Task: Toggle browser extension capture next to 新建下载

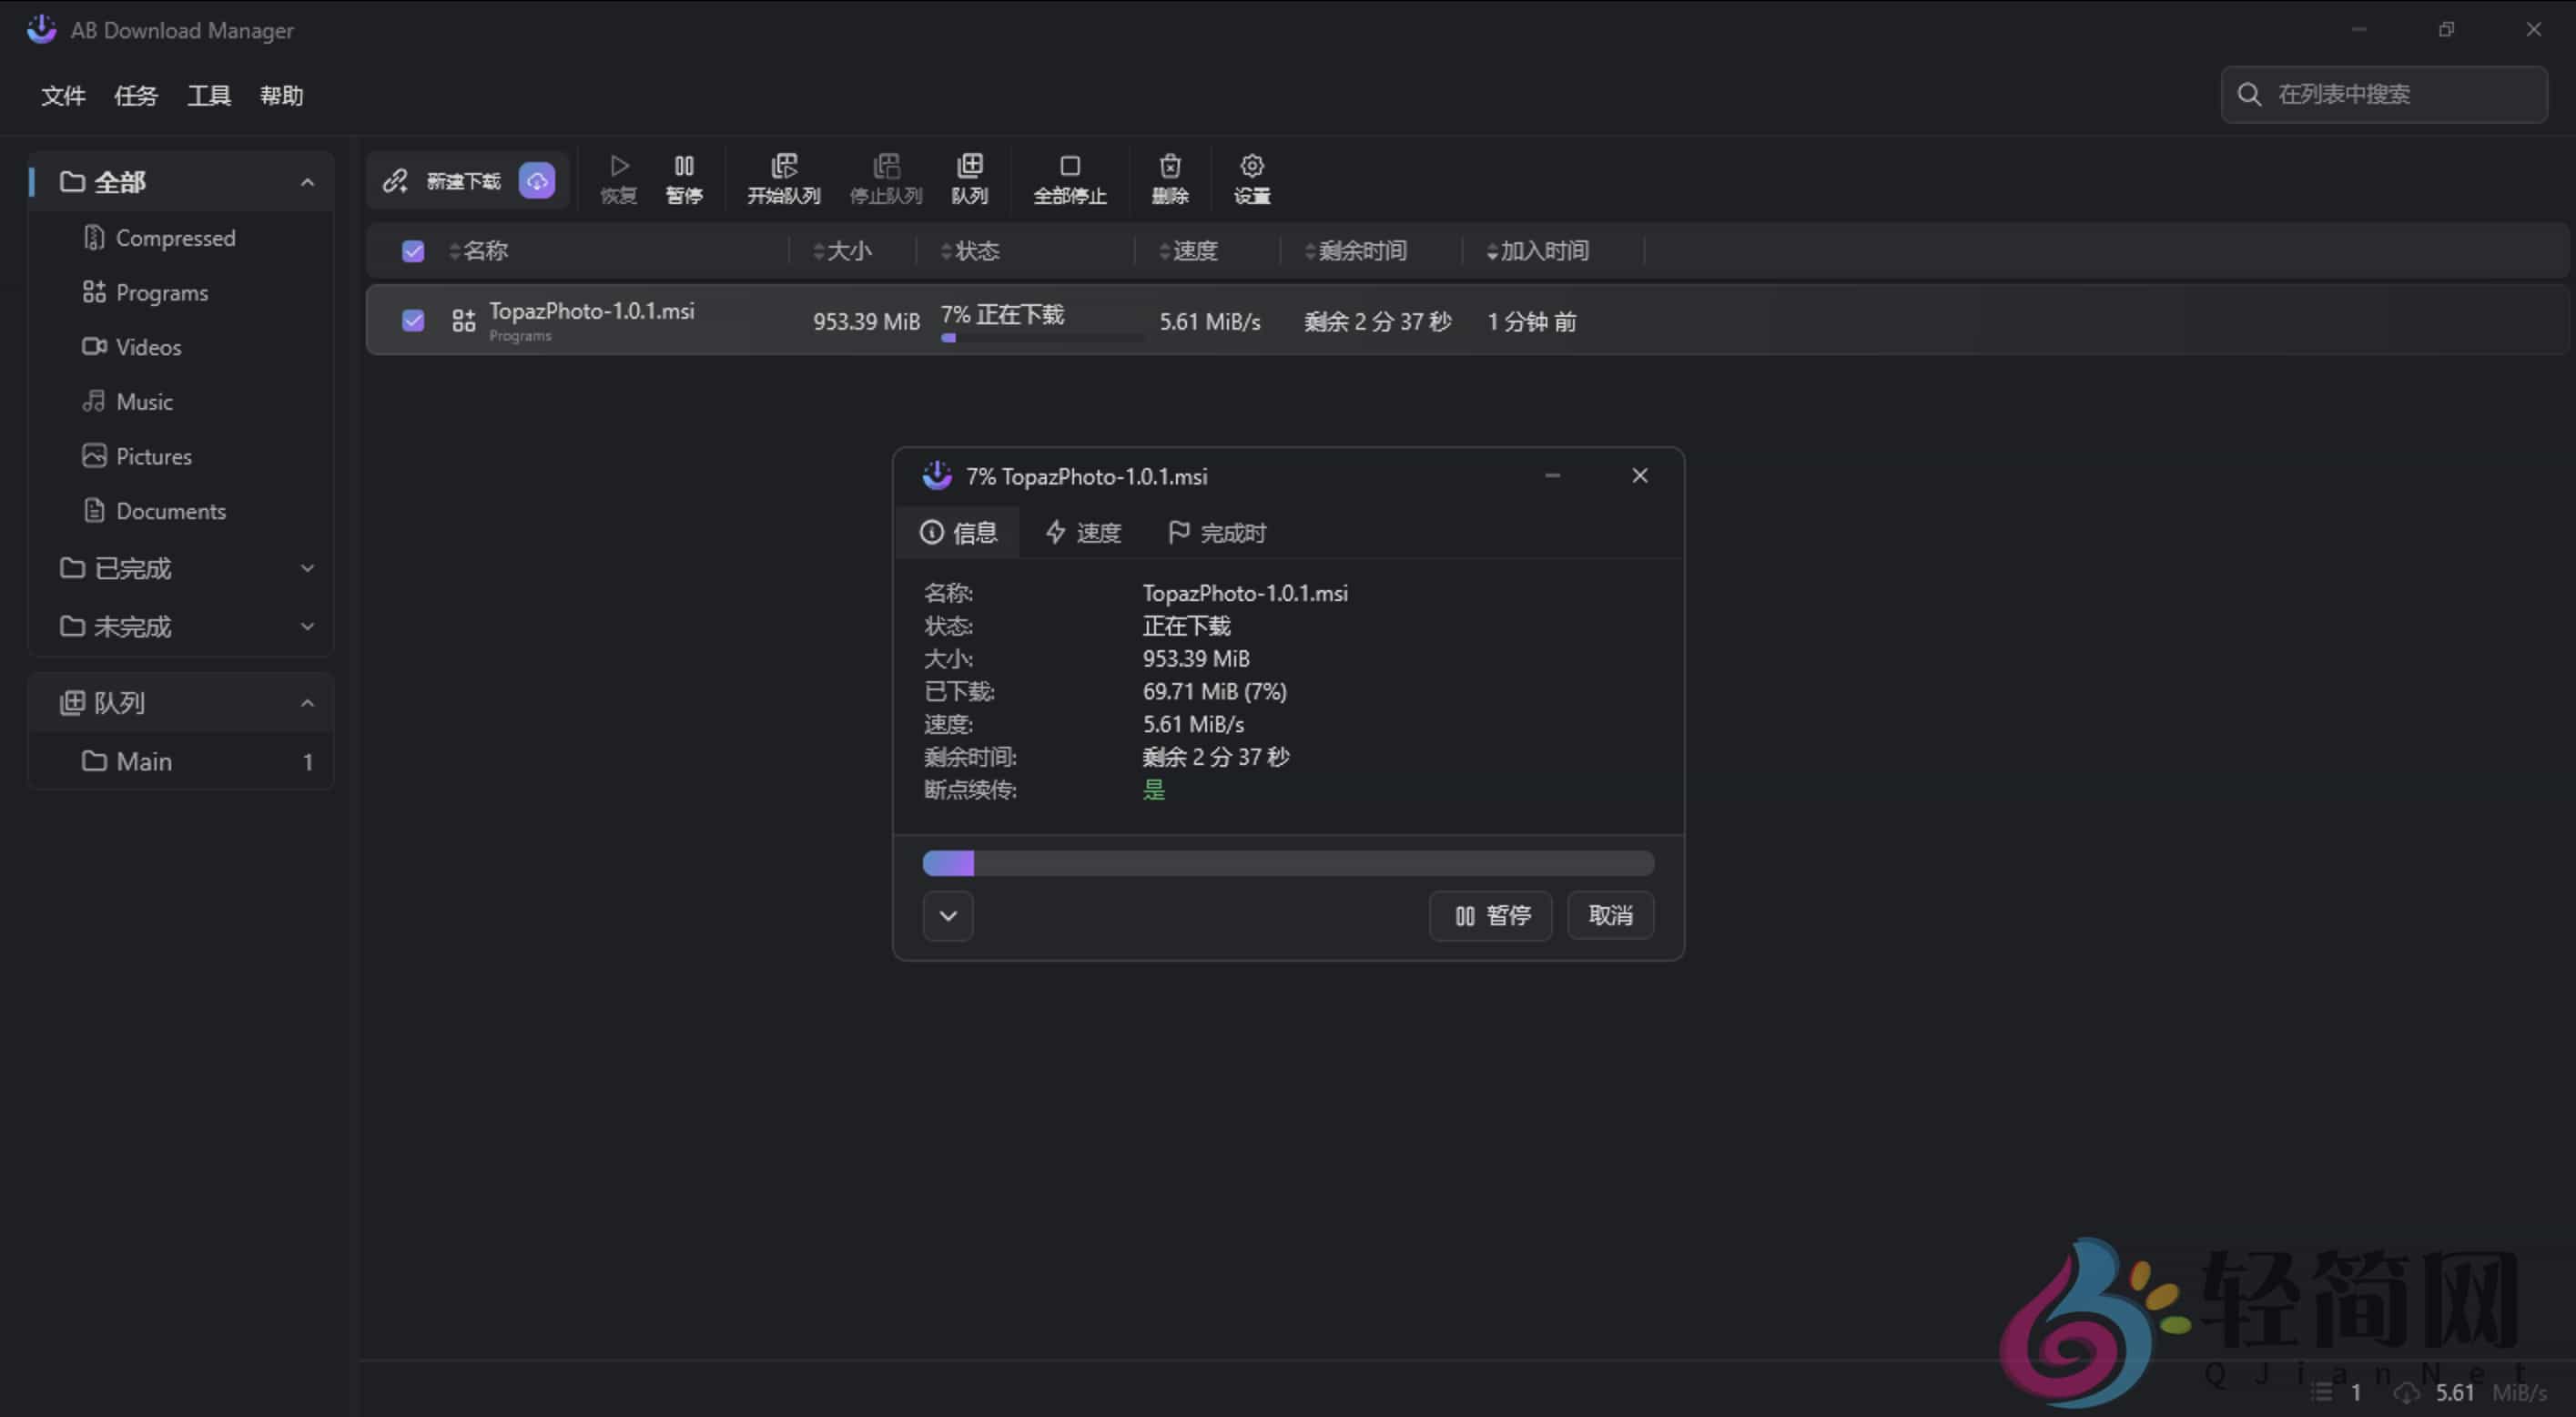Action: tap(537, 180)
